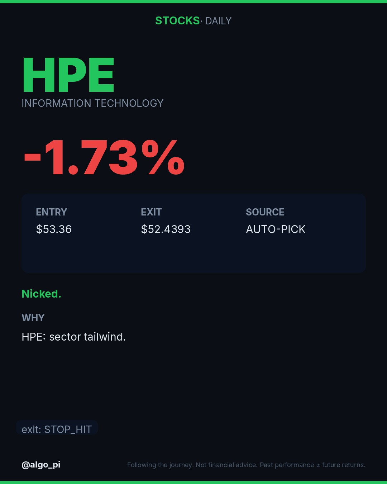The image size is (387, 484).
Task: Click the HPE: sector tailwind. reason text
Action: [74, 337]
